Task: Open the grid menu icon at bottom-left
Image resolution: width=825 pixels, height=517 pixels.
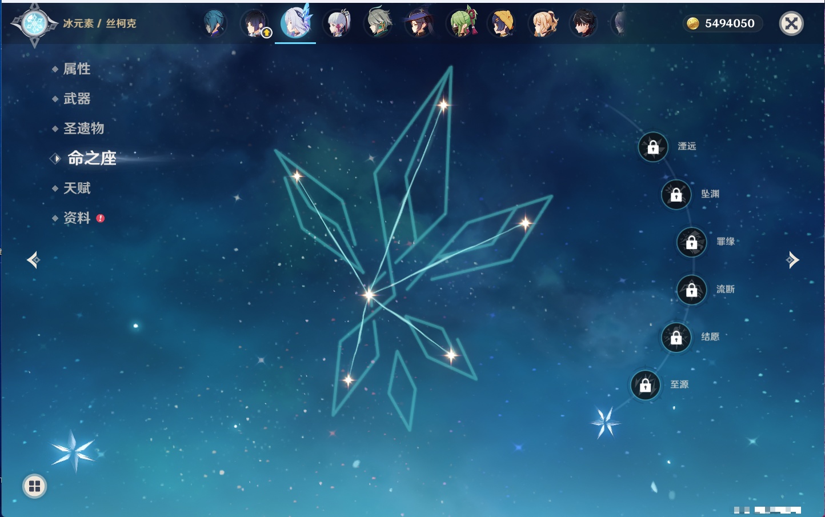Action: [x=34, y=486]
